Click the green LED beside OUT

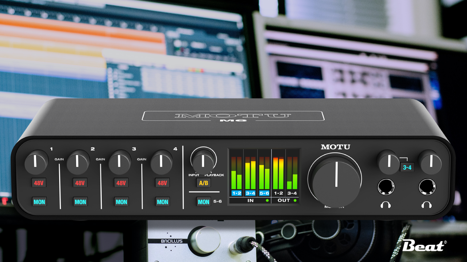click(x=295, y=201)
